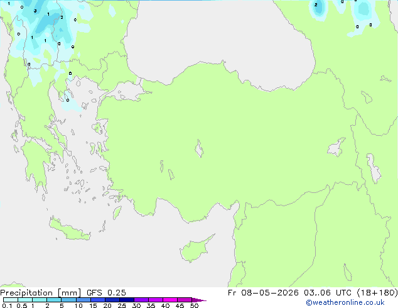
Task: Click the "Precipitation [mm]" title text
Action: pos(41,293)
